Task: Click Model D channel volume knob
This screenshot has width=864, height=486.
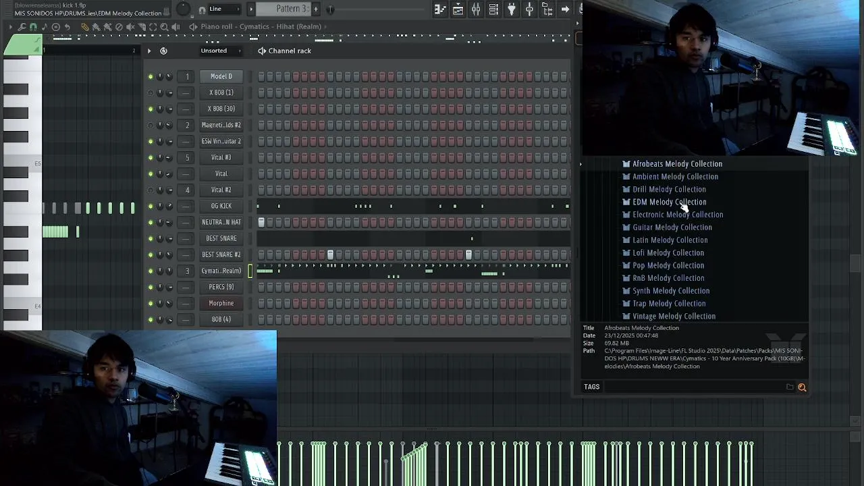Action: tap(169, 76)
